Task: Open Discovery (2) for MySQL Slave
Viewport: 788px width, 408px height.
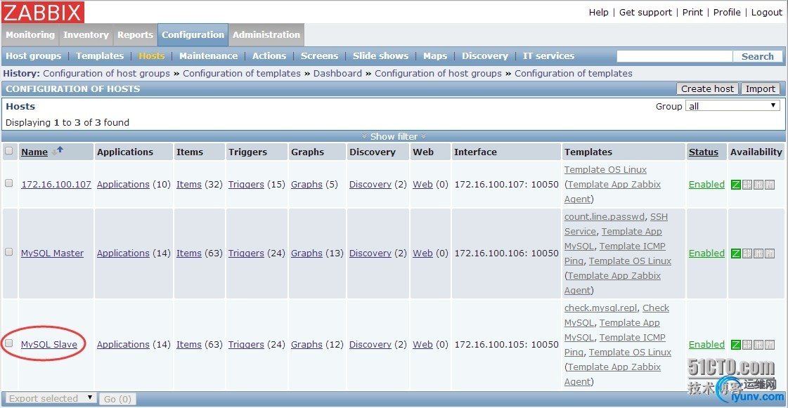Action: [x=370, y=345]
